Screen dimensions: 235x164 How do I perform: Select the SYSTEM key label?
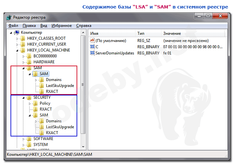(40, 145)
